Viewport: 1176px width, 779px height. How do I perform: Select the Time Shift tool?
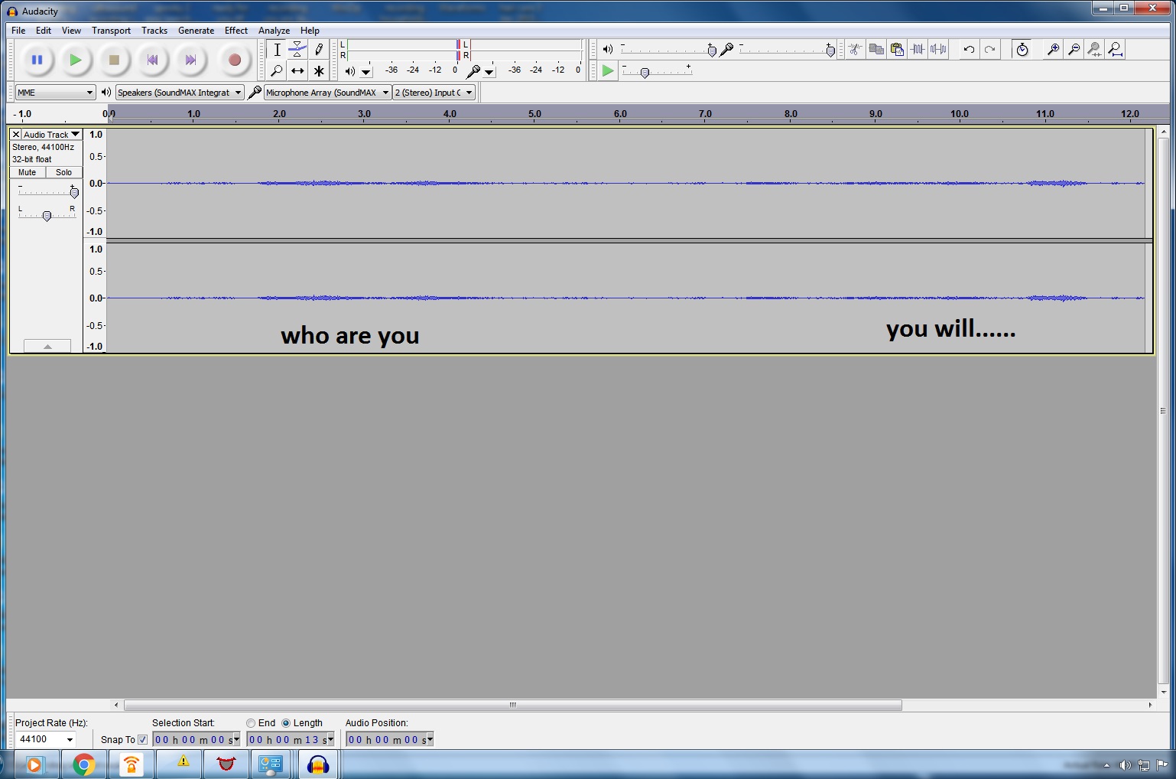297,70
